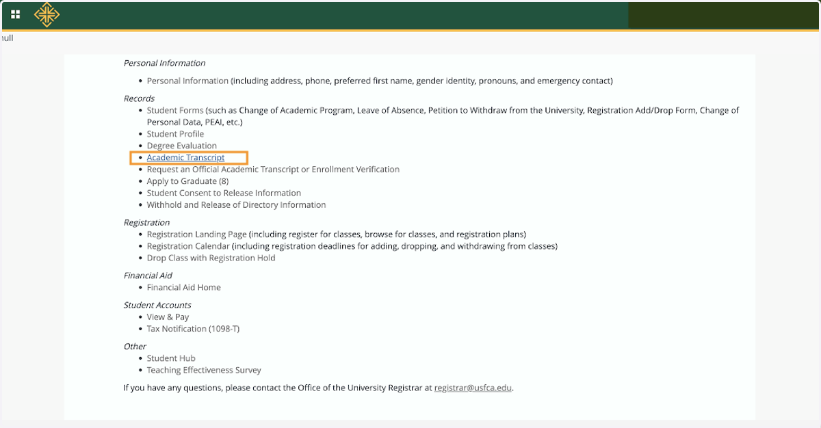The image size is (821, 428).
Task: Open Degree Evaluation
Action: [x=182, y=146]
